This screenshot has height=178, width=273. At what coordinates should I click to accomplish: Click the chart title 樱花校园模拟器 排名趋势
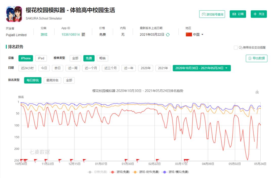point(138,91)
